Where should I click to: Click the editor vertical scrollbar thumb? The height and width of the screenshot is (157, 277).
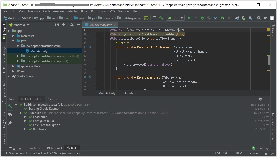tap(269, 60)
